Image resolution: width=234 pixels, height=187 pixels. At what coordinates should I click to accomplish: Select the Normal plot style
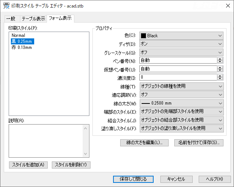[x=18, y=35]
